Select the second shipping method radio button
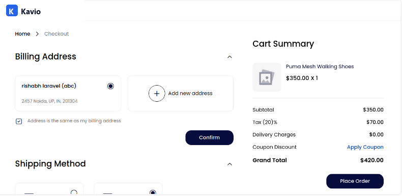This screenshot has height=196, width=402. coord(153,192)
